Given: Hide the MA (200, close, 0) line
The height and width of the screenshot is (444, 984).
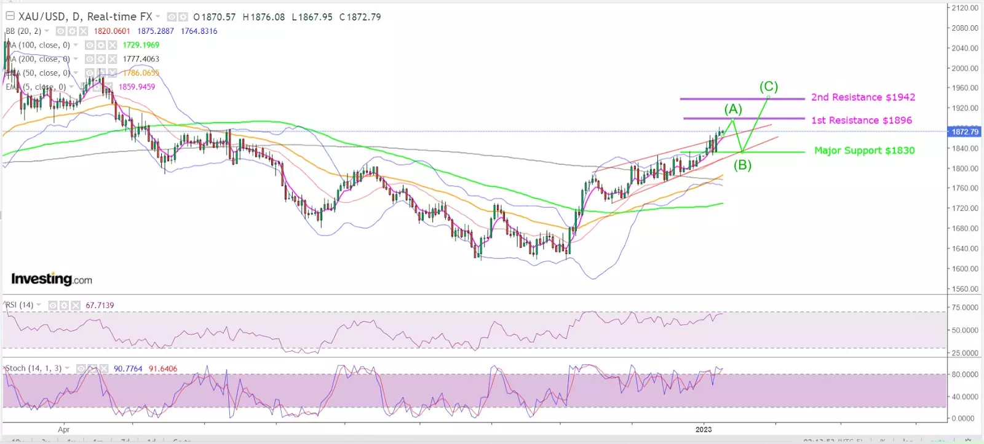Looking at the screenshot, I should (x=90, y=59).
